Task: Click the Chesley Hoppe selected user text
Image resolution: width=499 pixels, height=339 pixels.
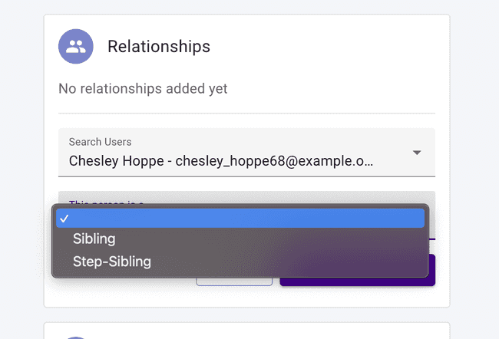Action: [221, 161]
